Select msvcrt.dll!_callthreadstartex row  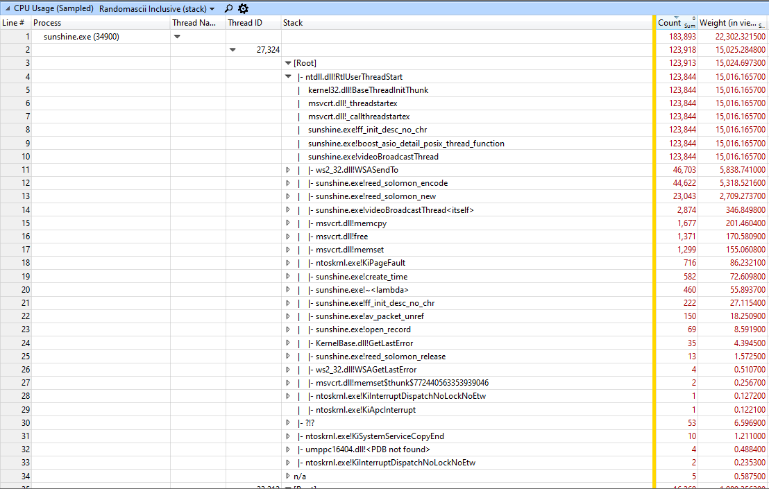point(359,117)
